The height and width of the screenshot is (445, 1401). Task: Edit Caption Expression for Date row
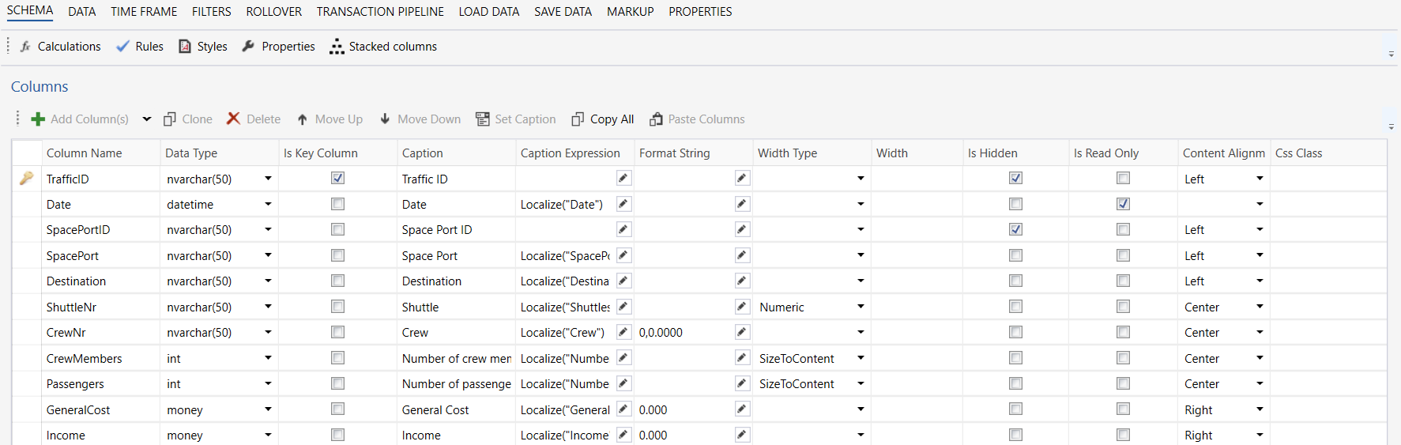pos(623,204)
